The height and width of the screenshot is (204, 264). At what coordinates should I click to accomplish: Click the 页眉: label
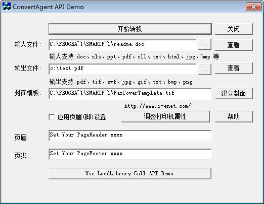(21, 138)
